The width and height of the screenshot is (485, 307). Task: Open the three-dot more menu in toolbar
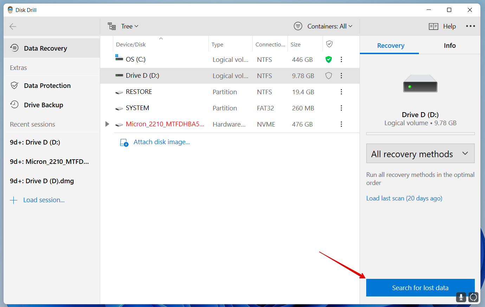point(471,26)
